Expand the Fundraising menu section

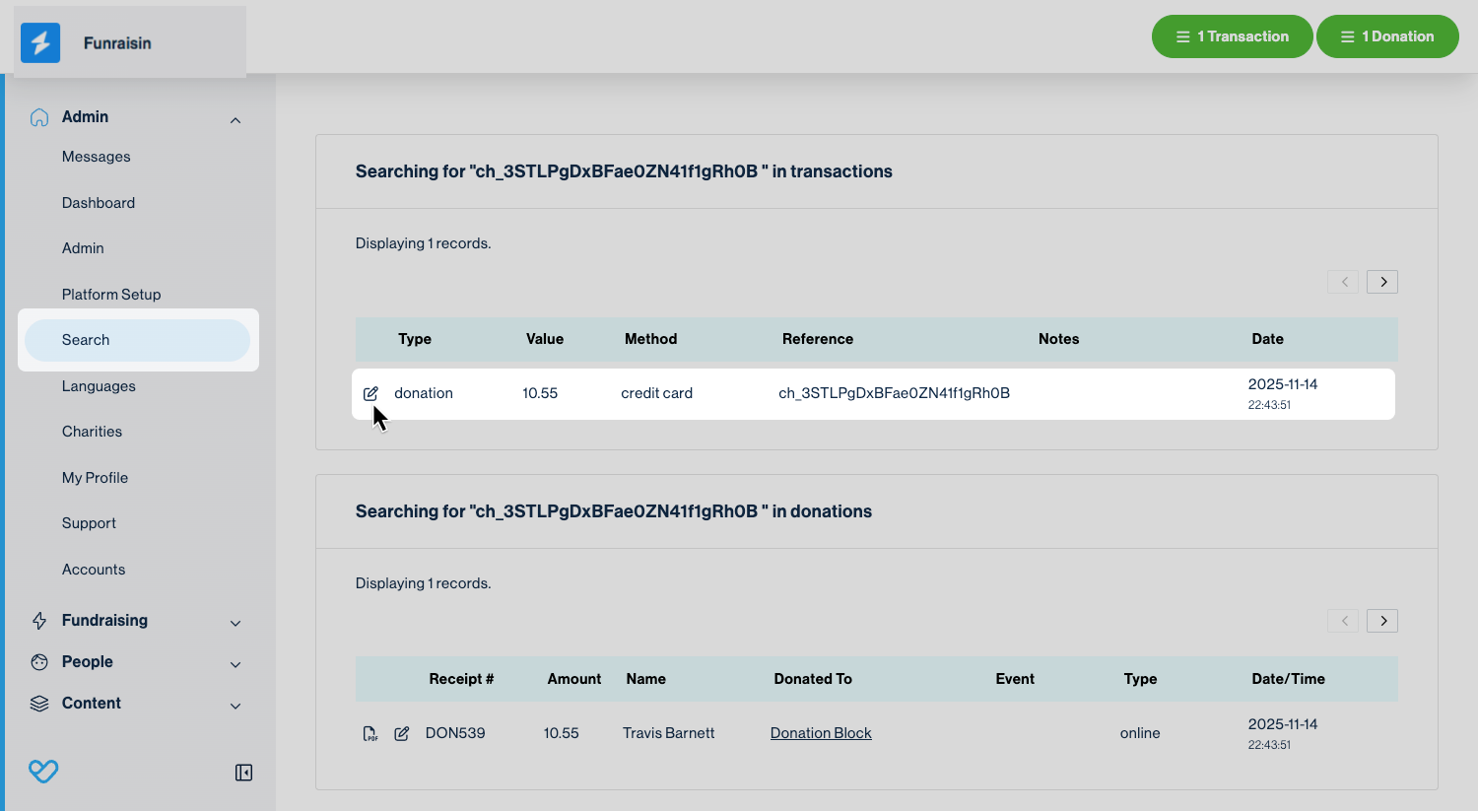pos(235,623)
